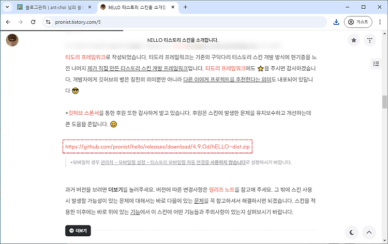The image size is (388, 244).
Task: Click the yellow star emoji in the paragraph
Action: click(x=260, y=68)
